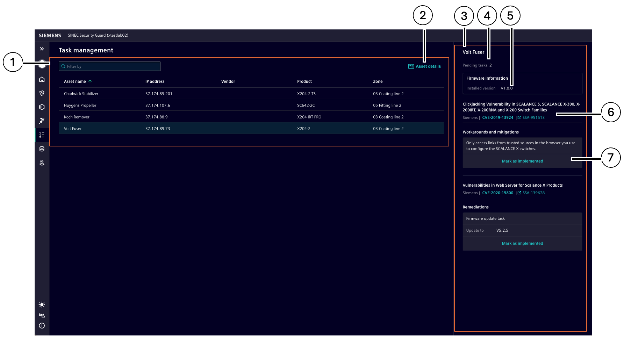Viewport: 624px width, 339px height.
Task: Sort by Zone column header
Action: pyautogui.click(x=378, y=81)
